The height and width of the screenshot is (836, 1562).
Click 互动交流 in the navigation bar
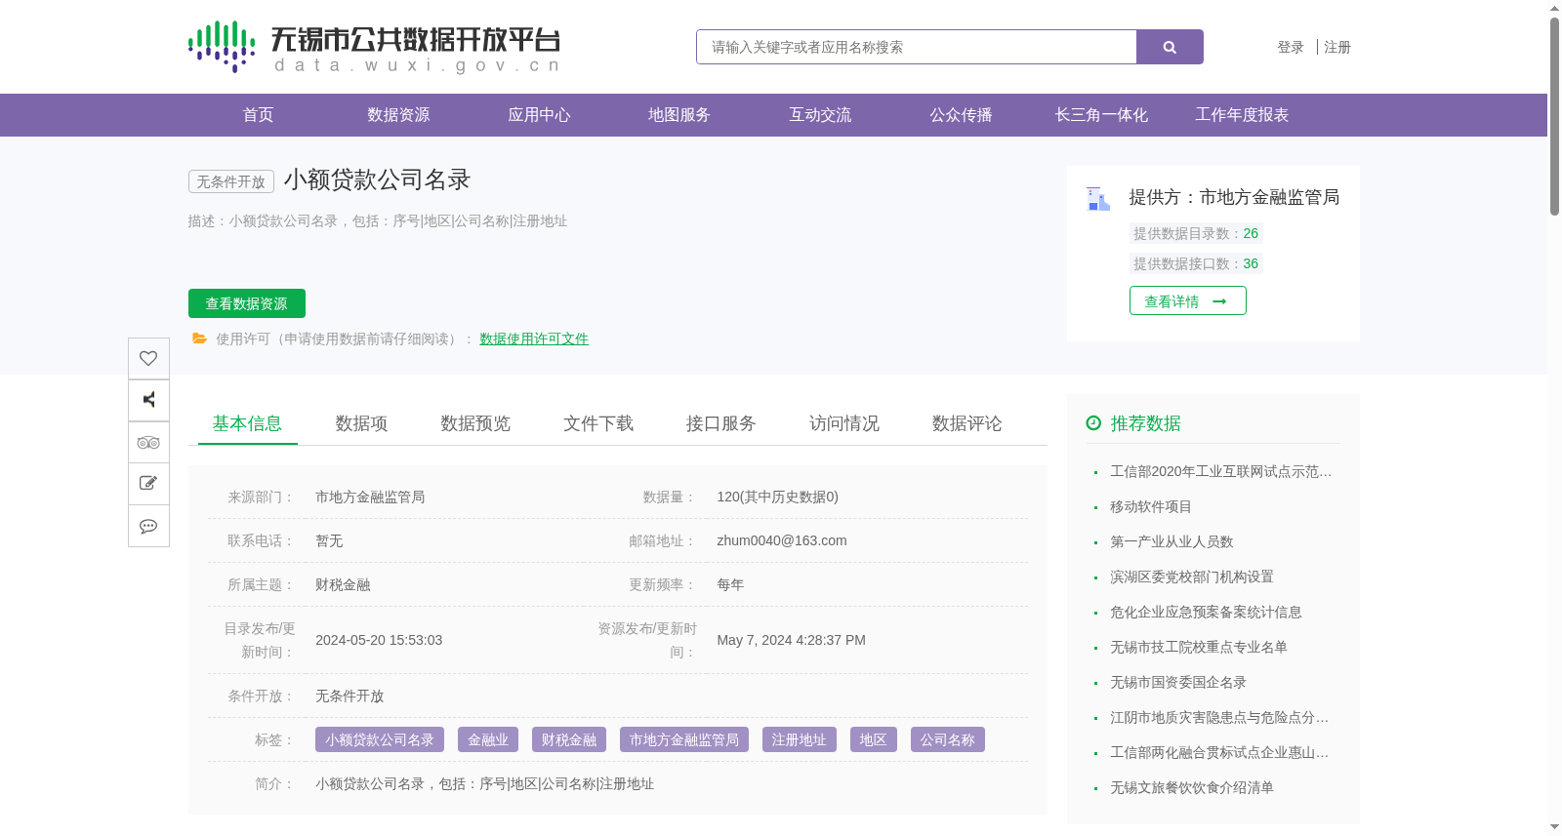click(x=820, y=115)
